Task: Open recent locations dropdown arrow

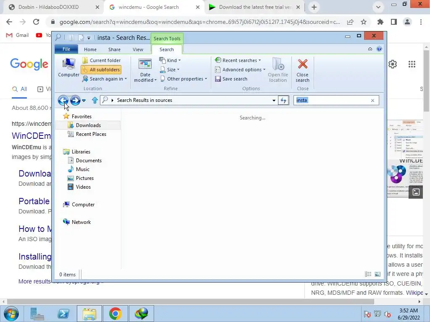Action: (x=84, y=101)
